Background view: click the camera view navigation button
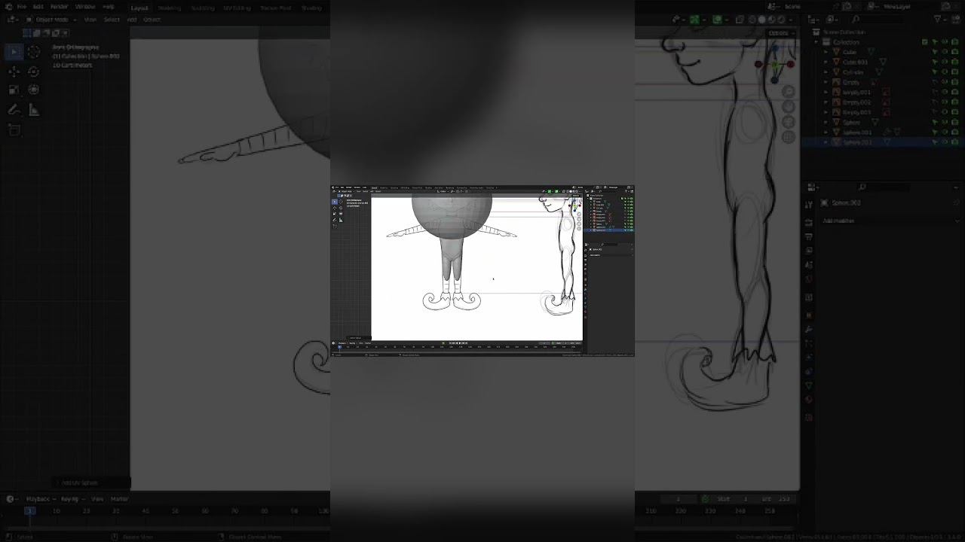The height and width of the screenshot is (542, 965). pos(789,122)
